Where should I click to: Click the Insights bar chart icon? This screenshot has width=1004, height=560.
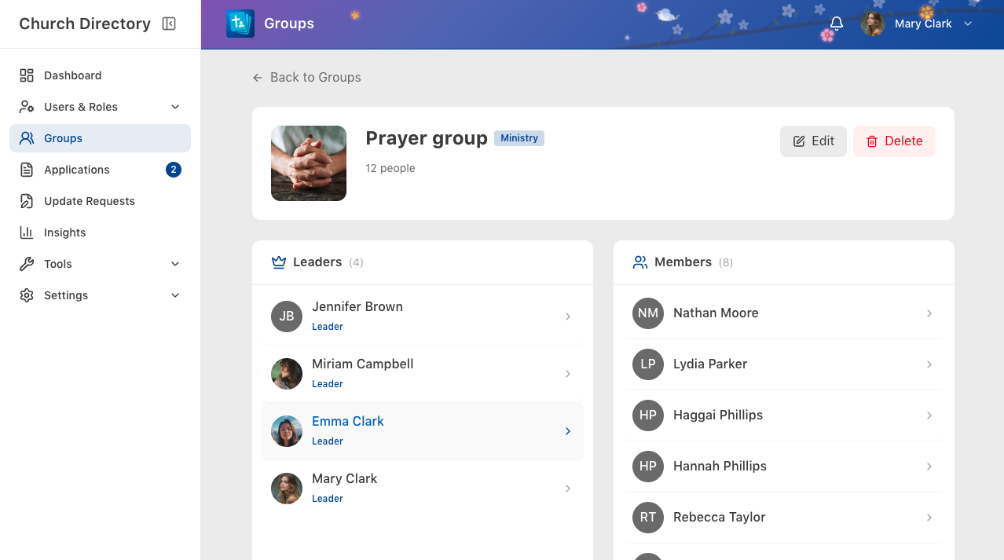pos(27,232)
